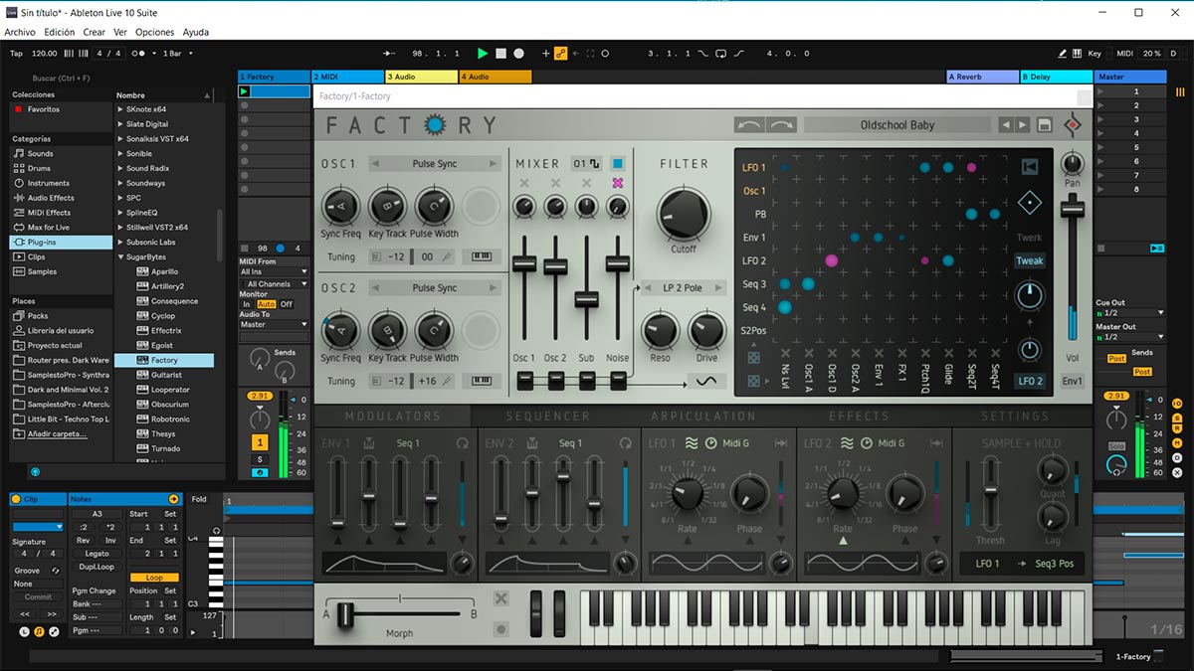Switch to the Sequencer tab

pyautogui.click(x=548, y=416)
